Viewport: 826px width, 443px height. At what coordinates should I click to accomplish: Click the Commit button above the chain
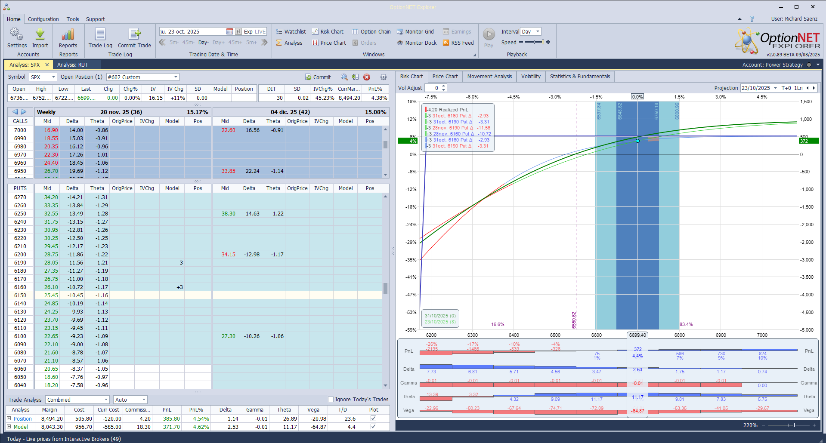pos(319,77)
